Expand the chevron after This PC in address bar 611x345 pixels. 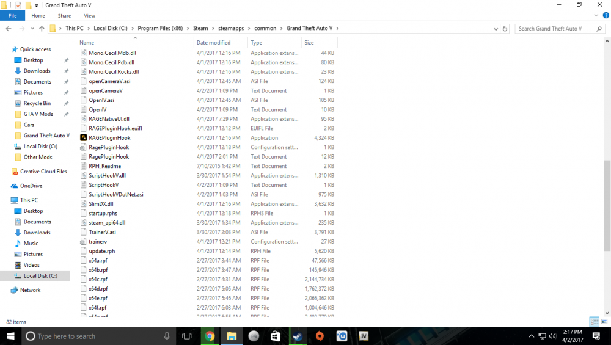click(x=89, y=29)
